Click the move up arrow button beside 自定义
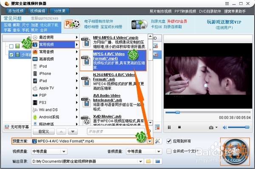This screenshot has width=255, height=169. click(61, 132)
